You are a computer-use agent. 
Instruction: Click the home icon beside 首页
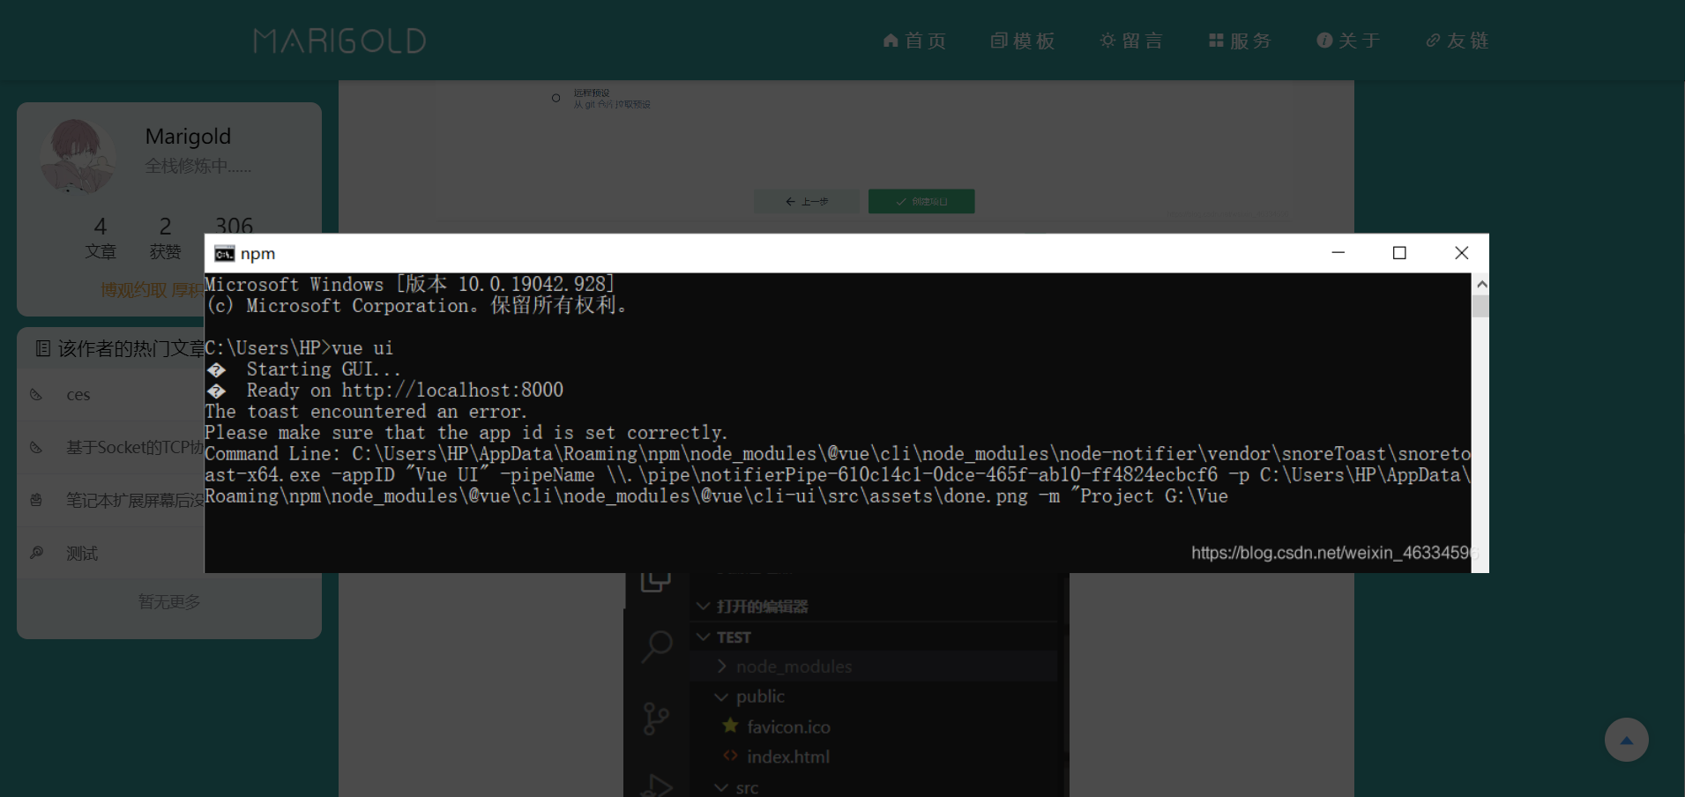point(891,41)
